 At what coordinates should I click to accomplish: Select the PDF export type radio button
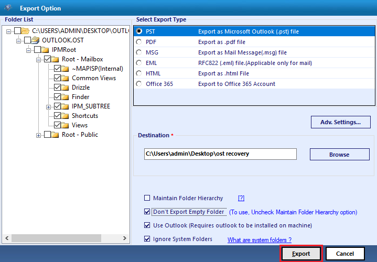(x=139, y=42)
